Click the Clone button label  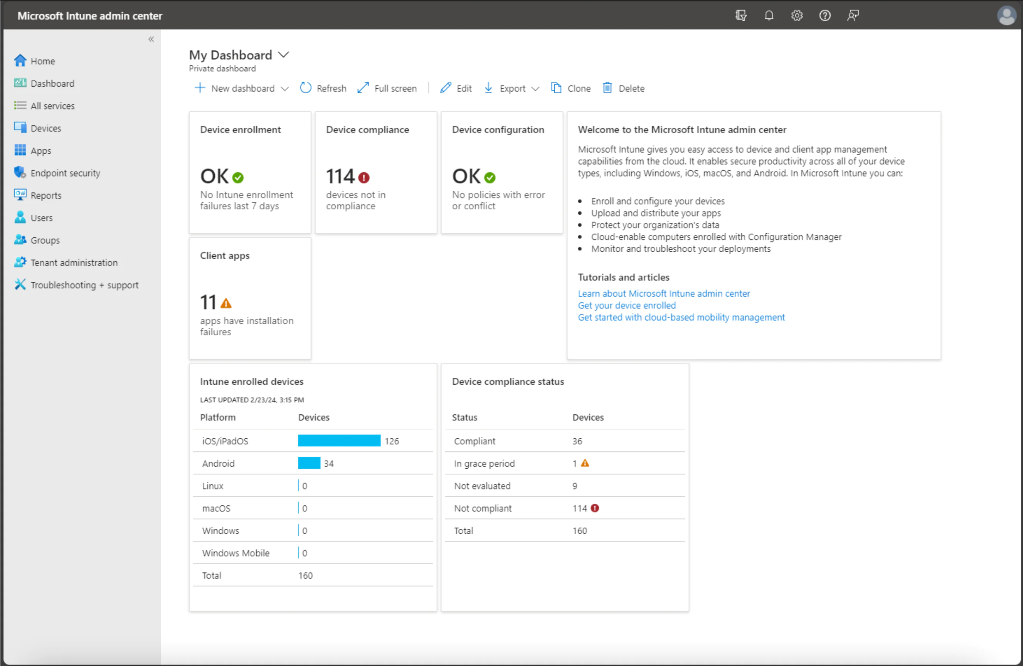click(x=579, y=88)
